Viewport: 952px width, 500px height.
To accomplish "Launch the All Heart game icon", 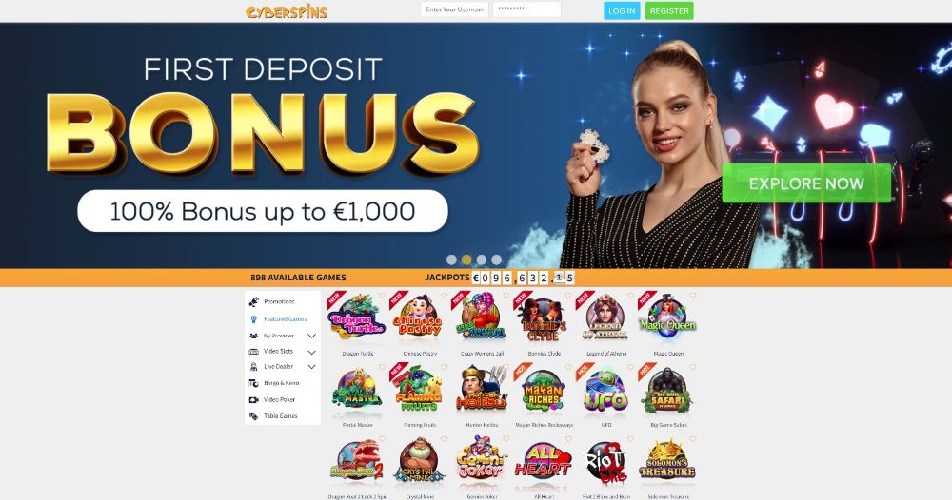I will (x=544, y=464).
